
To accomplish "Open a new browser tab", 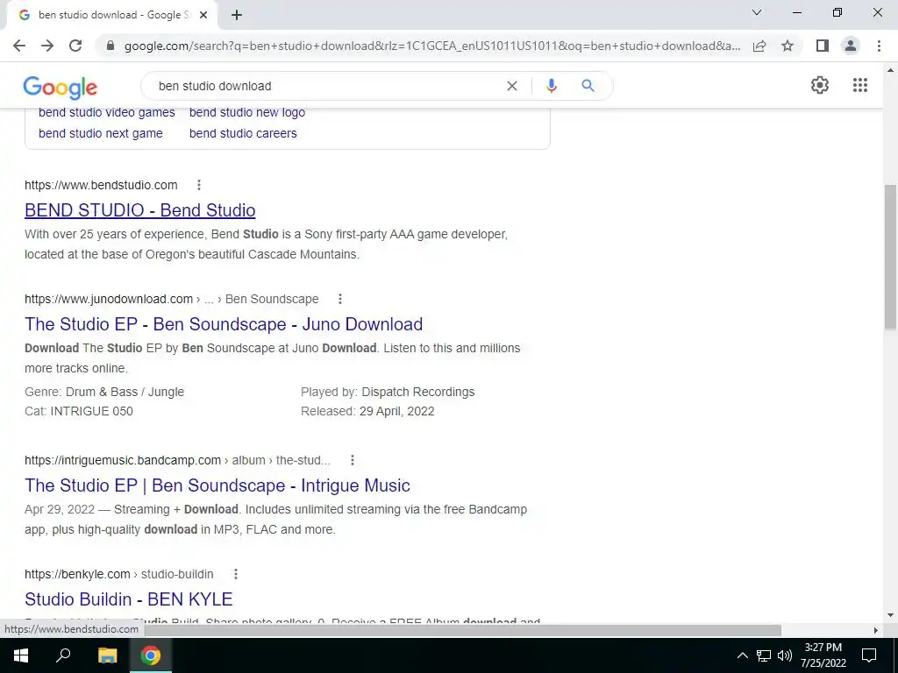I will [x=237, y=16].
